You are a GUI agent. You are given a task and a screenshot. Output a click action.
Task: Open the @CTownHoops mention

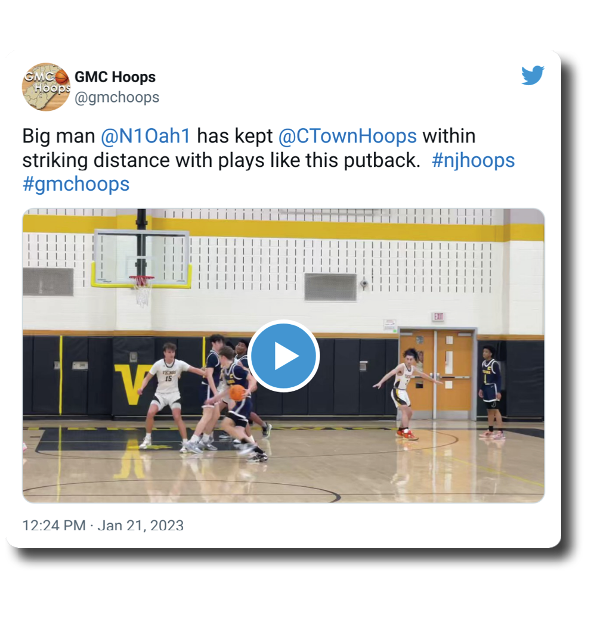[347, 136]
